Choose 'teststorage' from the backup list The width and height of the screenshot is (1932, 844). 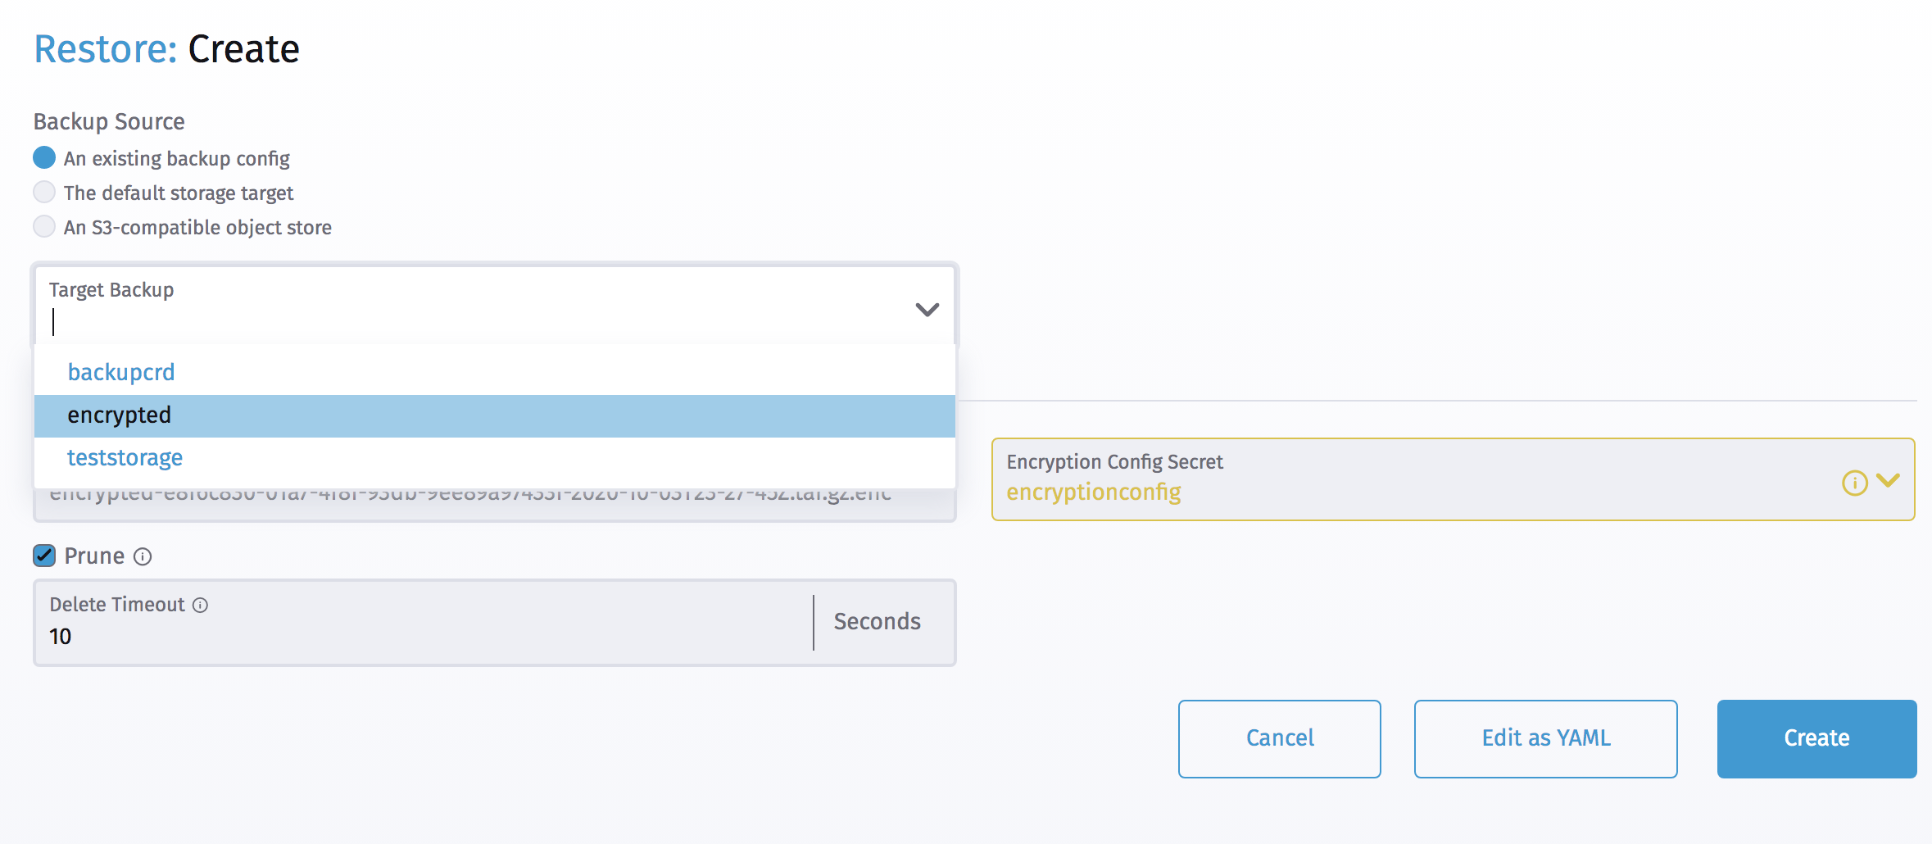tap(125, 457)
